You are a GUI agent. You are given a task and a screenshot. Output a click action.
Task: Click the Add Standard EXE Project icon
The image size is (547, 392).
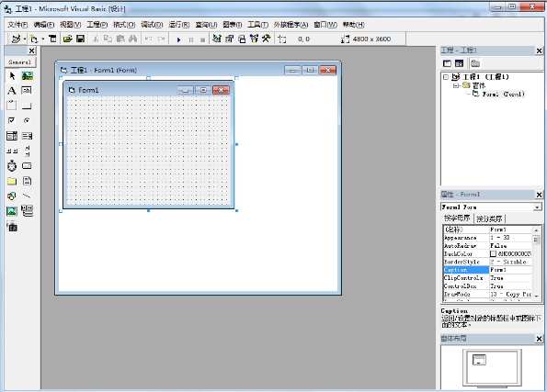click(x=16, y=39)
